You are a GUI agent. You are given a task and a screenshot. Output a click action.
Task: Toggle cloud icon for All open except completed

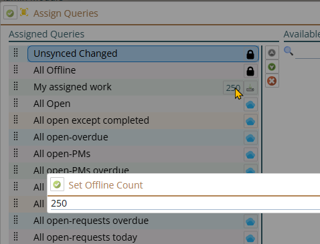click(250, 121)
